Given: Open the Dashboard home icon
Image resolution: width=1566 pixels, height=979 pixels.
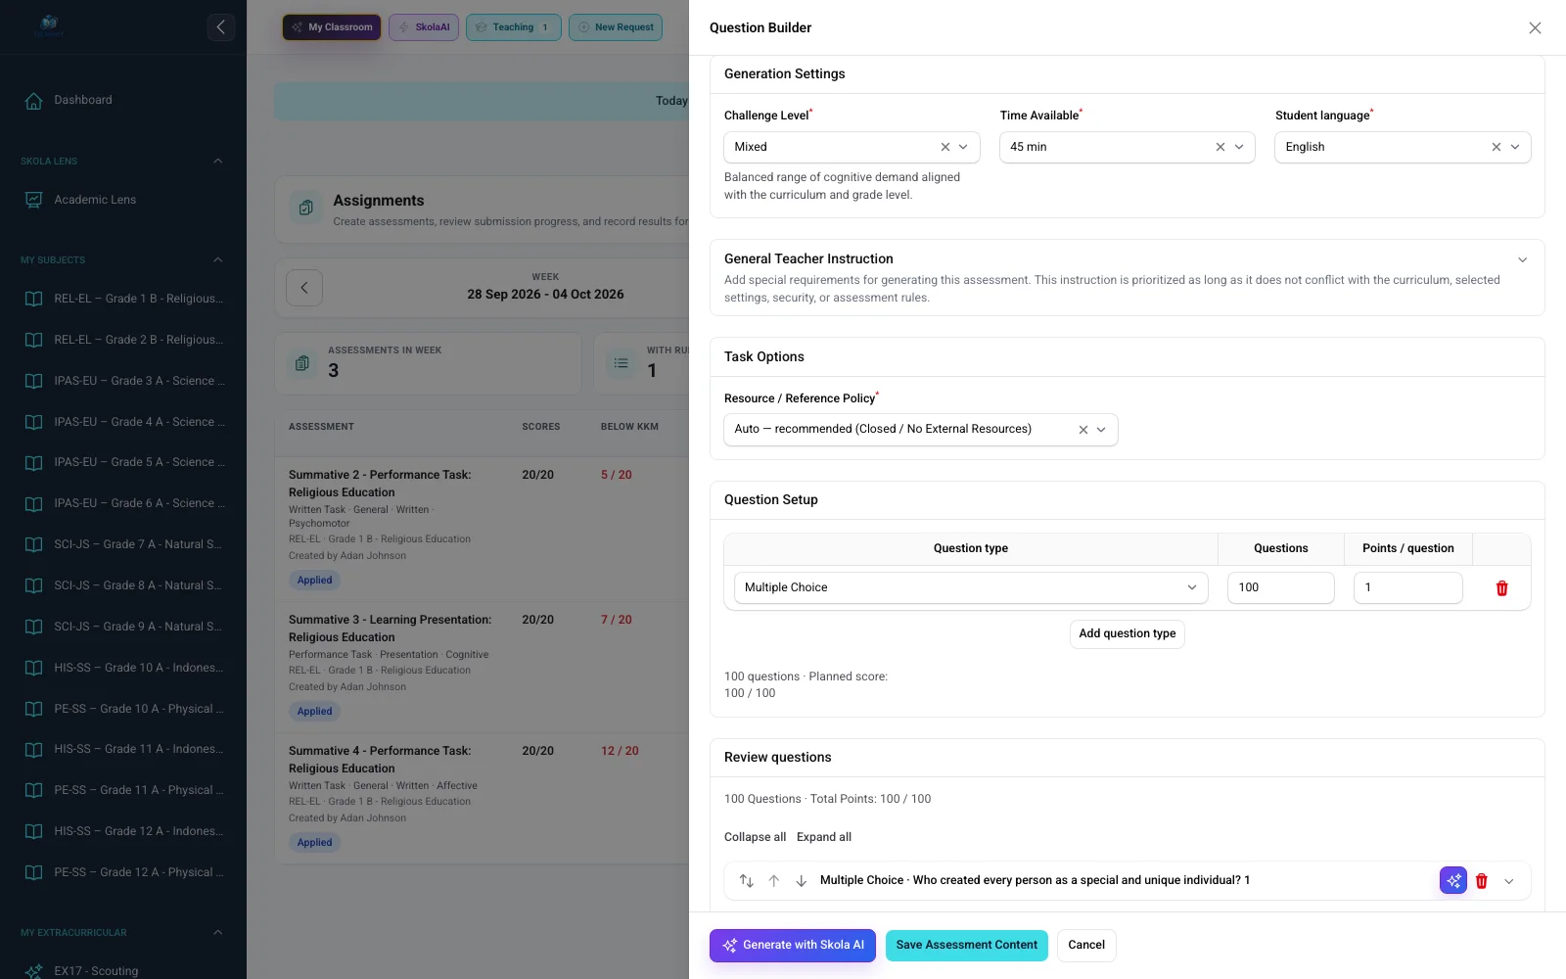Looking at the screenshot, I should [x=33, y=100].
